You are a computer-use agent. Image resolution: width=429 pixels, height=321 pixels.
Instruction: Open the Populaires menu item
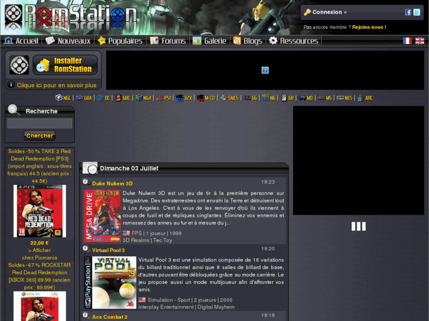pos(120,41)
